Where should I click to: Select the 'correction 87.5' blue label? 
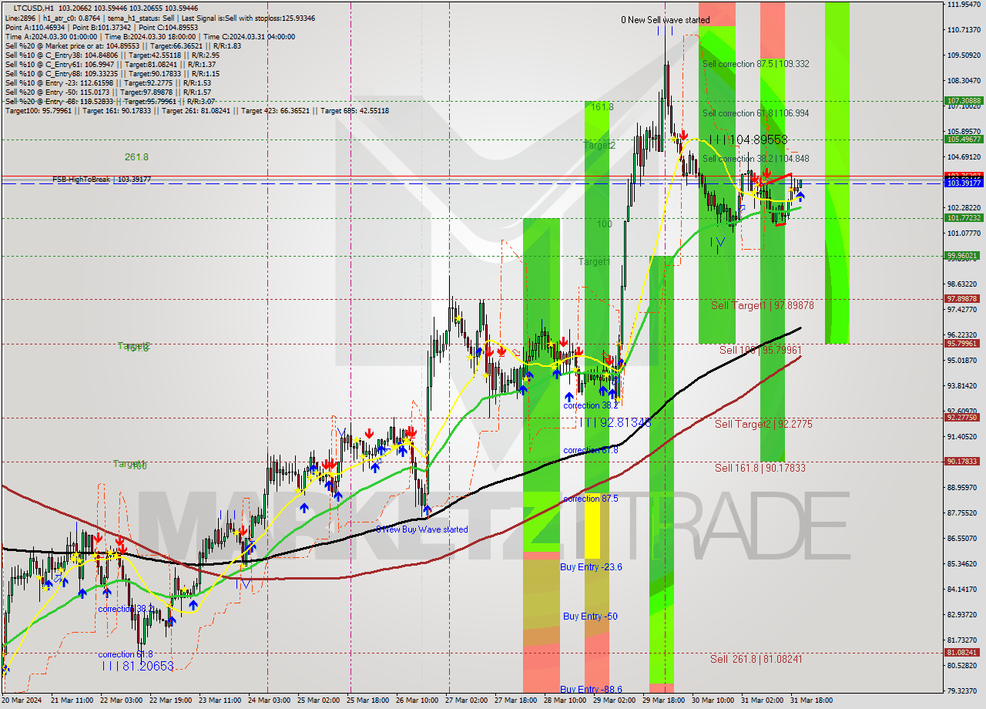pos(591,499)
